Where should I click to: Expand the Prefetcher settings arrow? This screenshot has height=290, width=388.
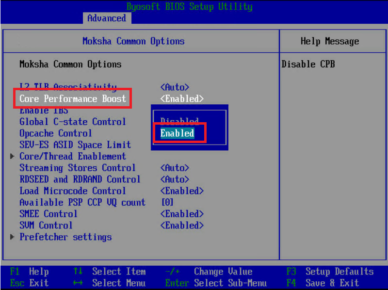pos(12,237)
